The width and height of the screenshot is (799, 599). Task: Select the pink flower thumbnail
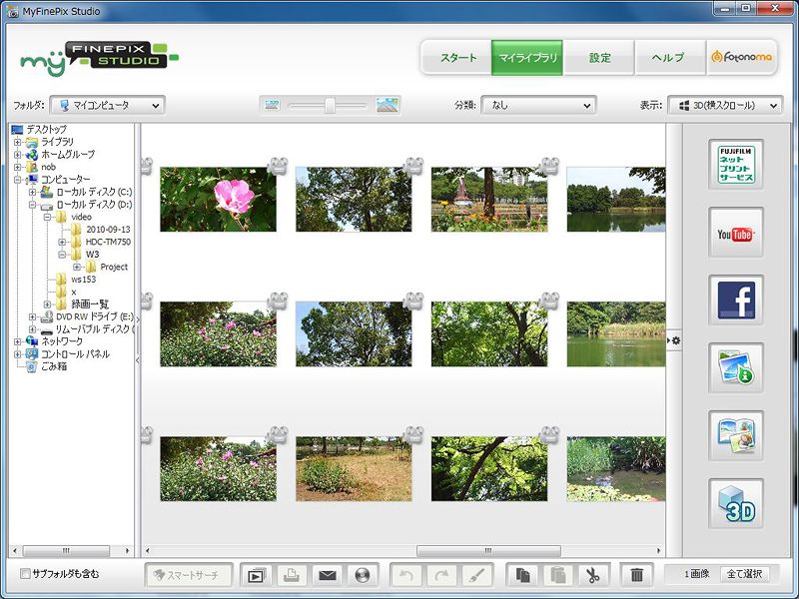point(218,200)
